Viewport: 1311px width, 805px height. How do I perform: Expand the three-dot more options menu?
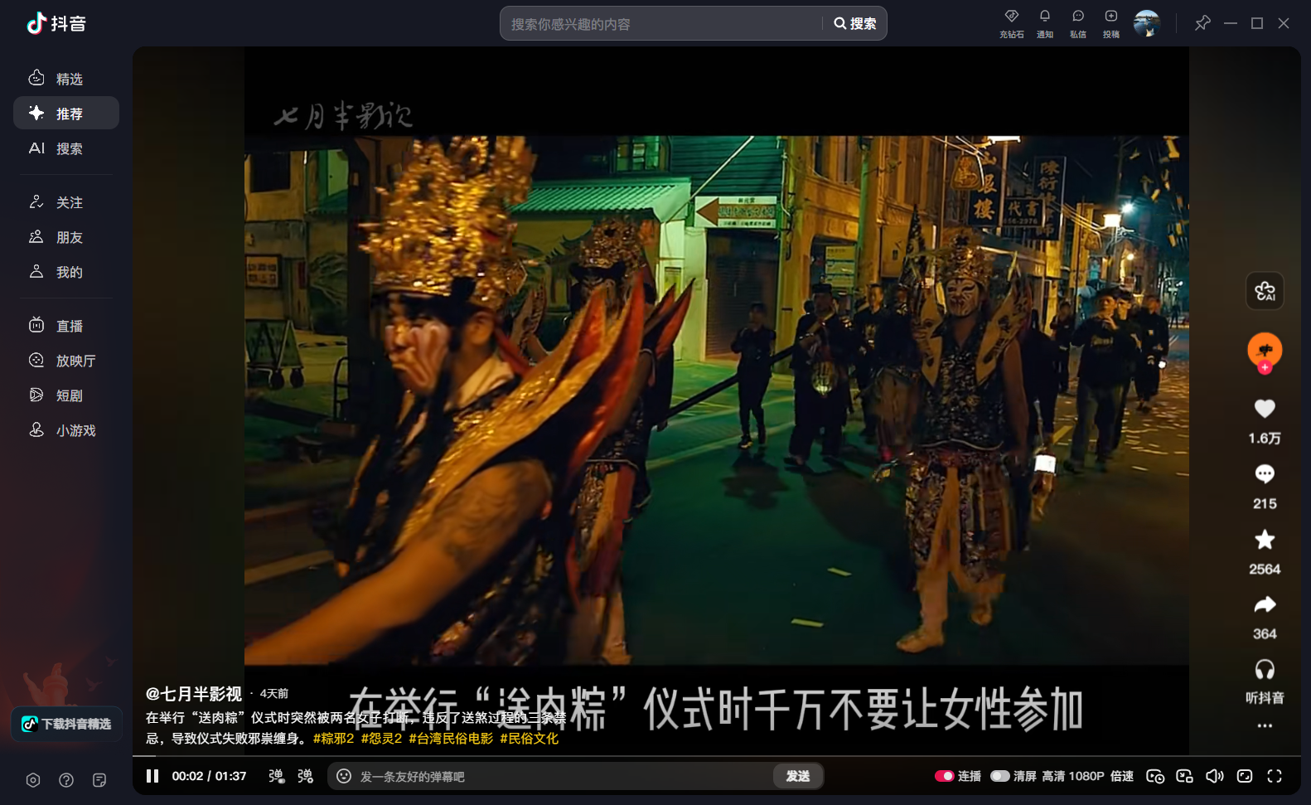(1264, 725)
